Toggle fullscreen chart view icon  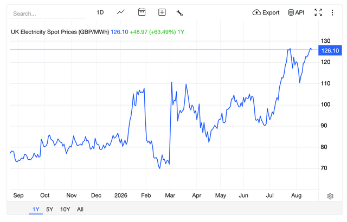point(318,12)
